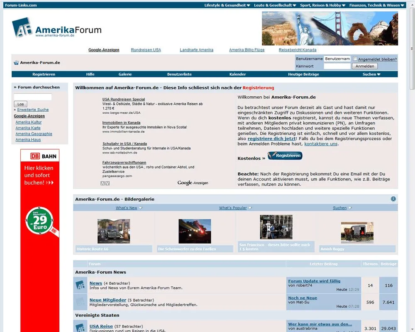
Task: Open the Amerika Haus sidebar link
Action: (28, 139)
